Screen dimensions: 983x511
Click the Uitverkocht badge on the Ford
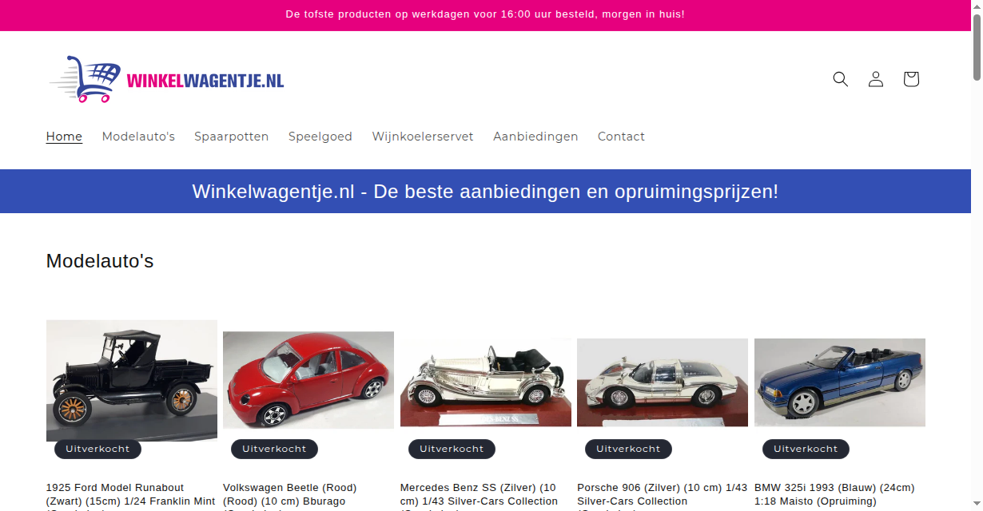tap(98, 449)
